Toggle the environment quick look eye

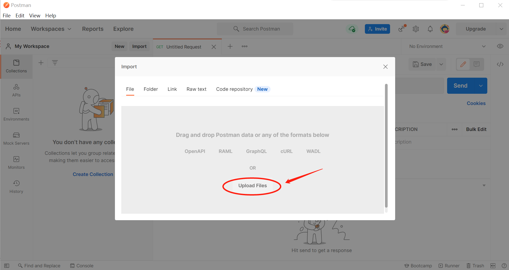500,46
